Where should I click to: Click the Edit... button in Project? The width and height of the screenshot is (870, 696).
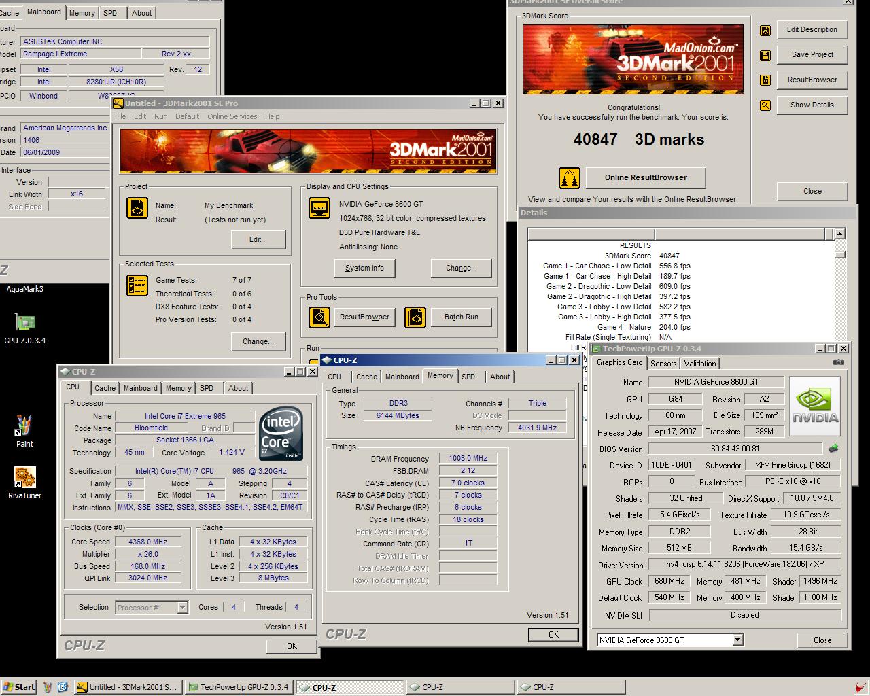coord(258,240)
